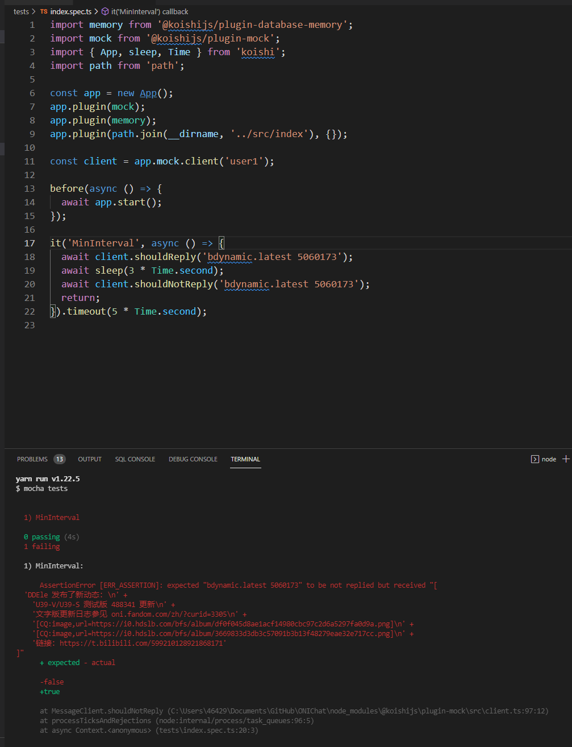The height and width of the screenshot is (747, 572).
Task: Click line number 17 in the gutter
Action: click(x=29, y=243)
